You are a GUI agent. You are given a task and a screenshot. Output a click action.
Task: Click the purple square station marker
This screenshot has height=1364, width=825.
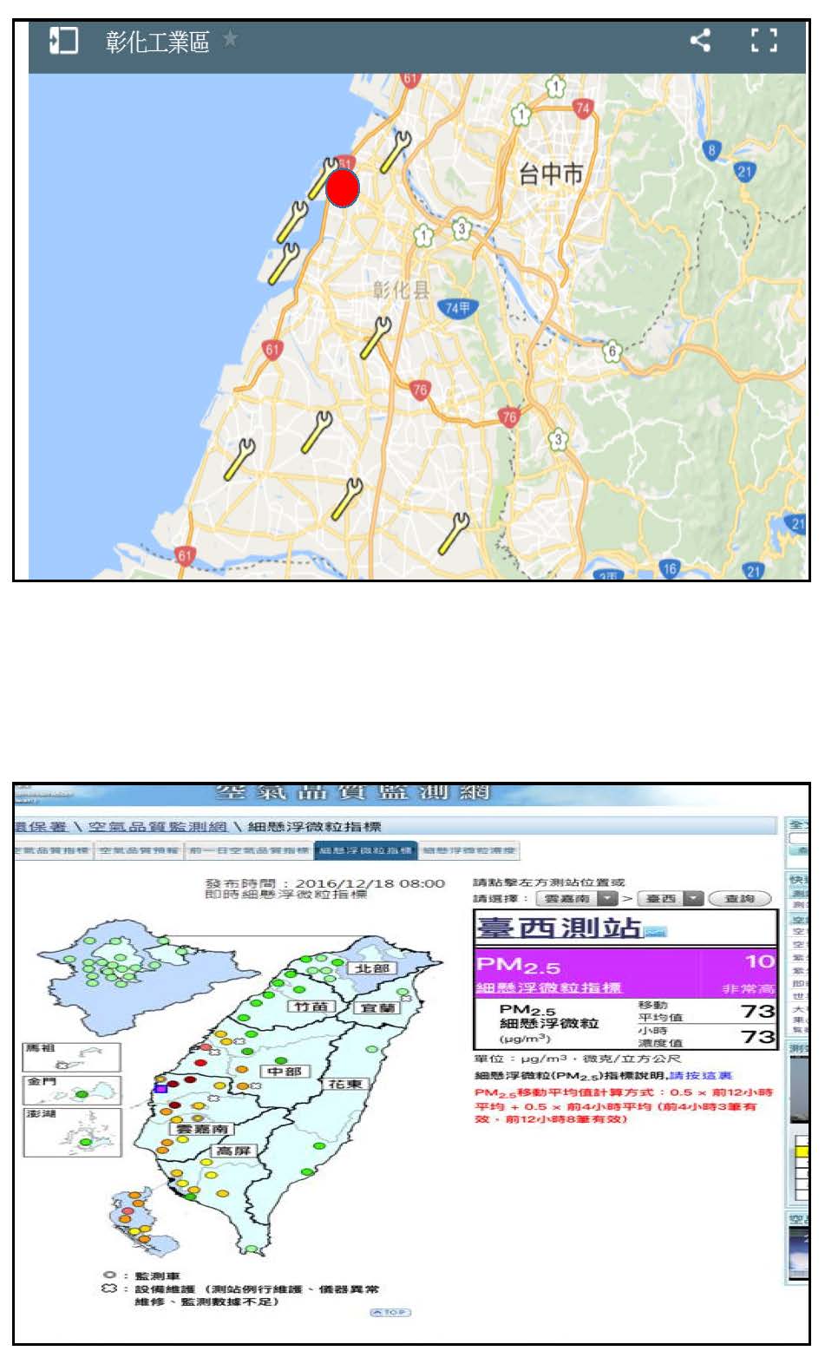click(160, 1087)
